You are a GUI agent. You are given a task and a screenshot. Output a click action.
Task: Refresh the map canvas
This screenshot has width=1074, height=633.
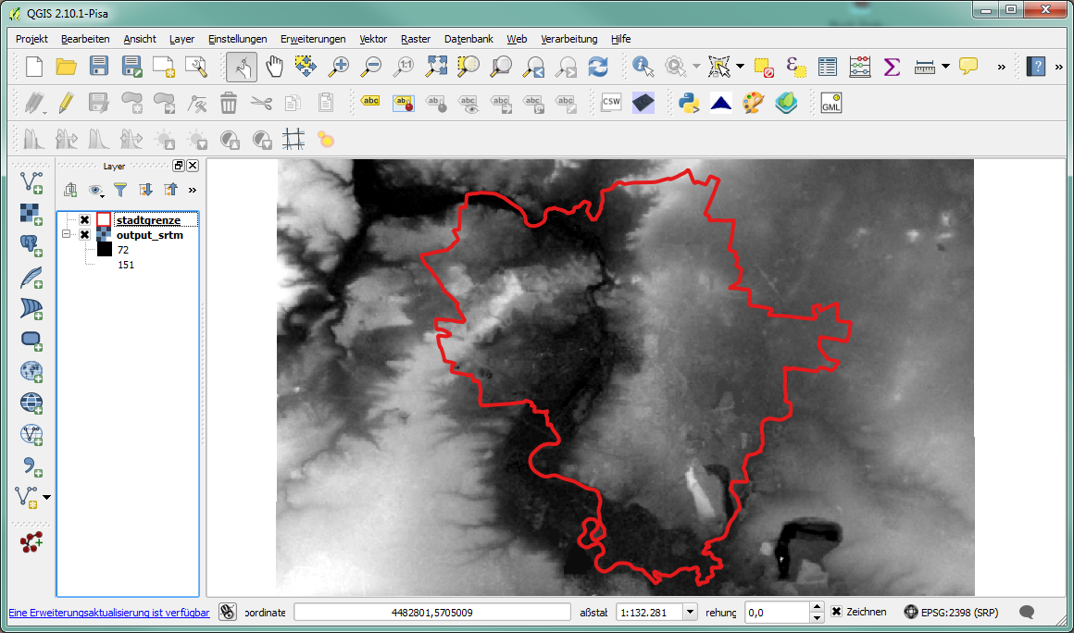598,67
